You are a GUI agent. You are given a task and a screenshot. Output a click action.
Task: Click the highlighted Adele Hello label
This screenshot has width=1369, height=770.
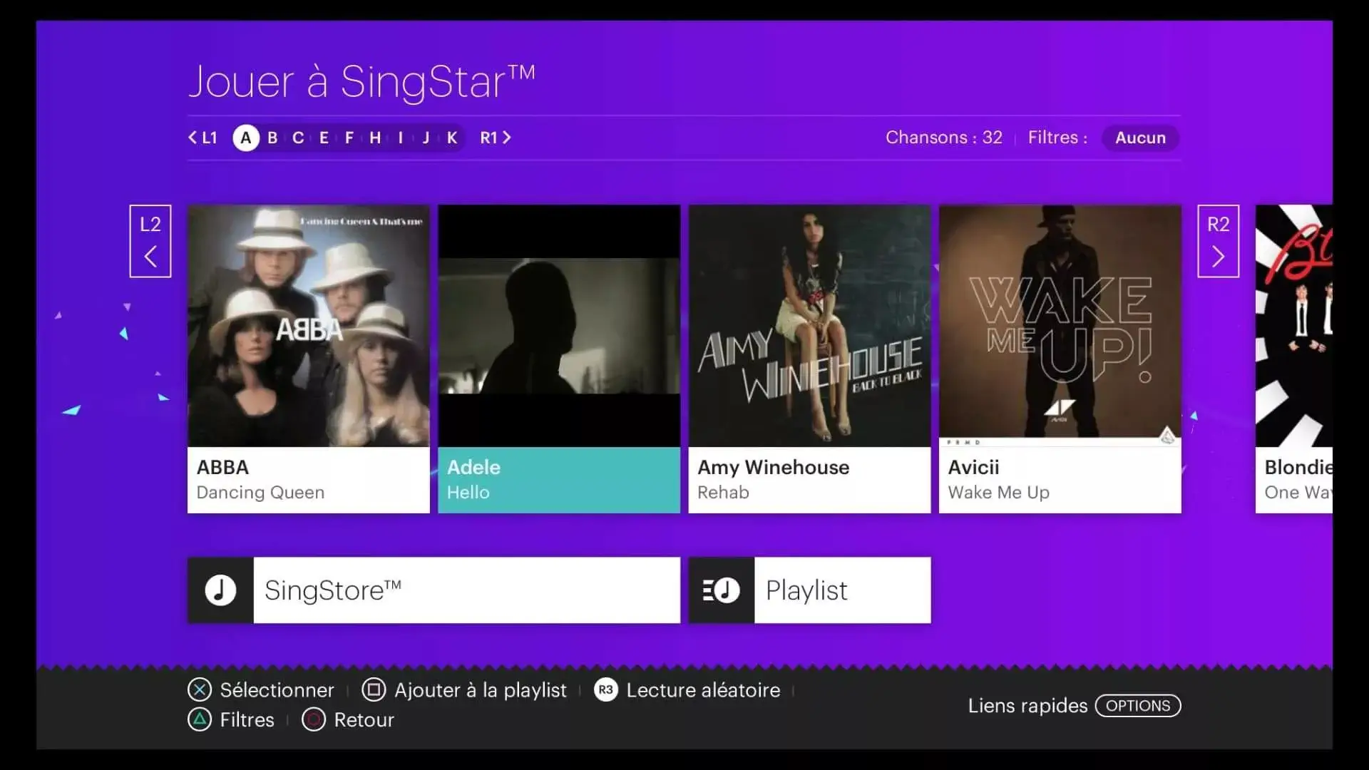click(x=559, y=480)
